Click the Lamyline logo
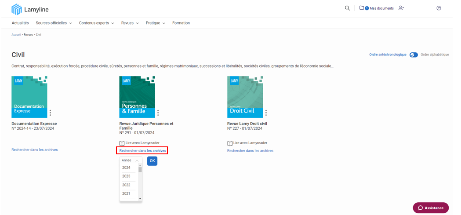 coord(30,9)
